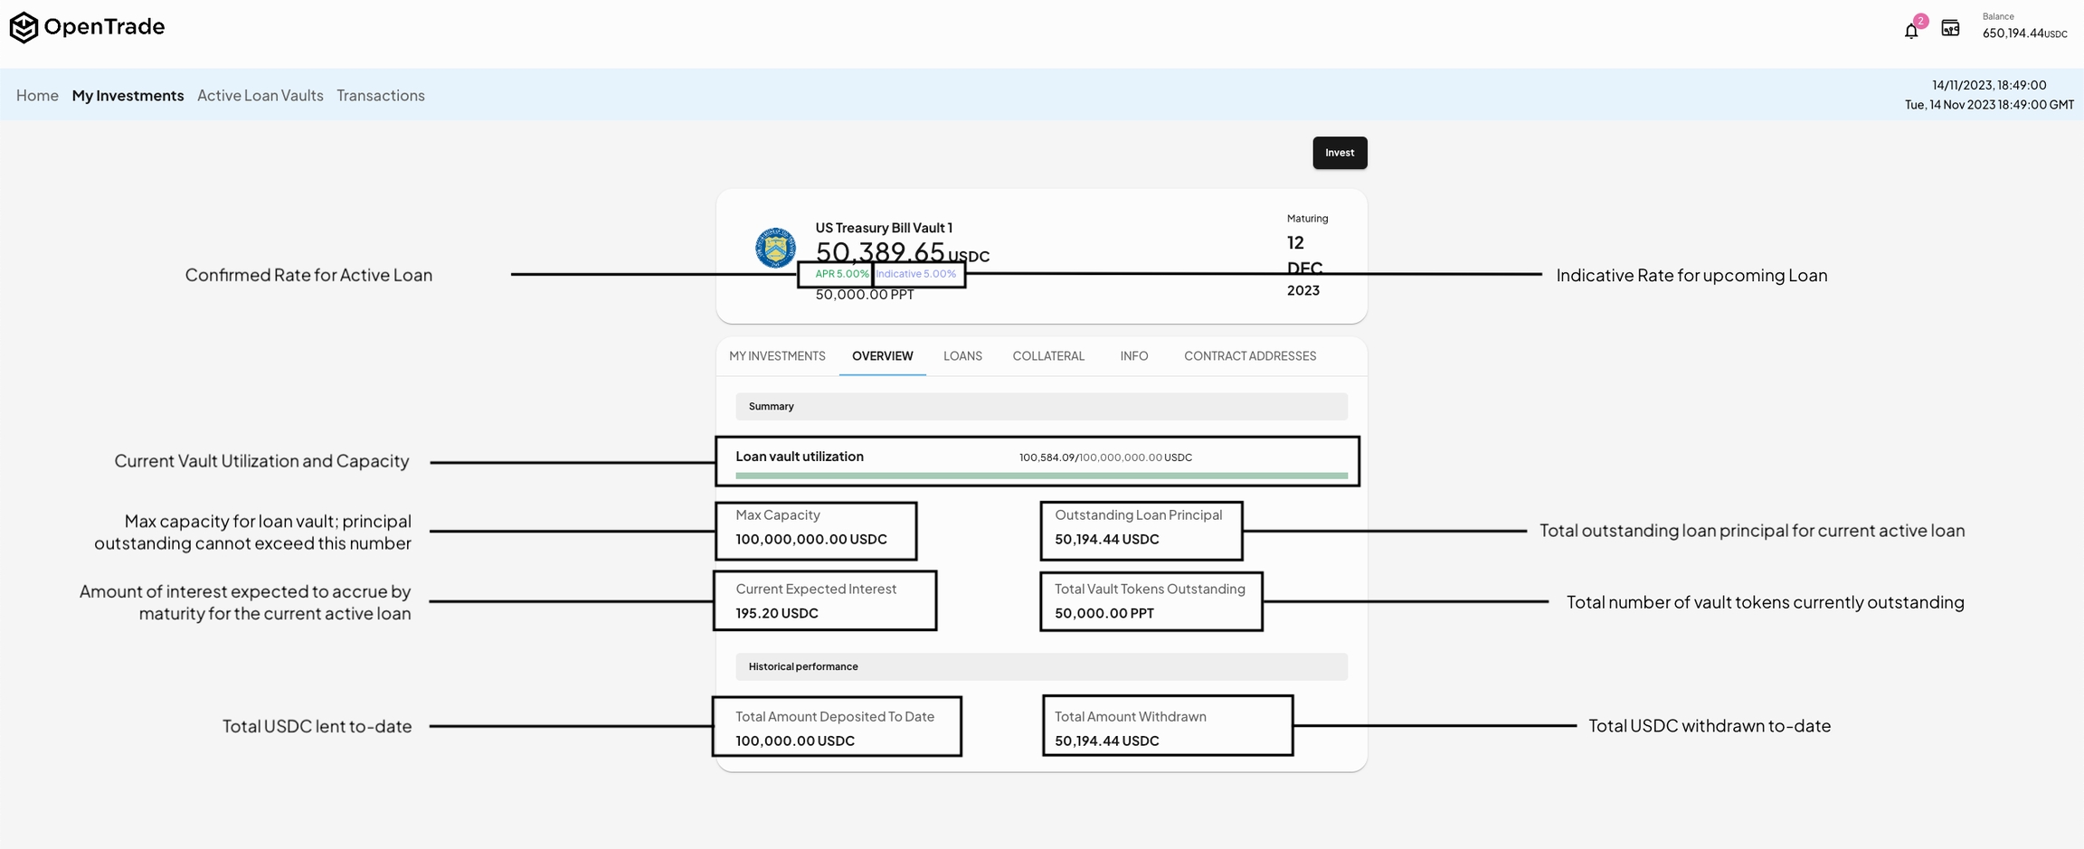This screenshot has height=849, width=2084.
Task: Select the OVERVIEW tab
Action: pos(882,356)
